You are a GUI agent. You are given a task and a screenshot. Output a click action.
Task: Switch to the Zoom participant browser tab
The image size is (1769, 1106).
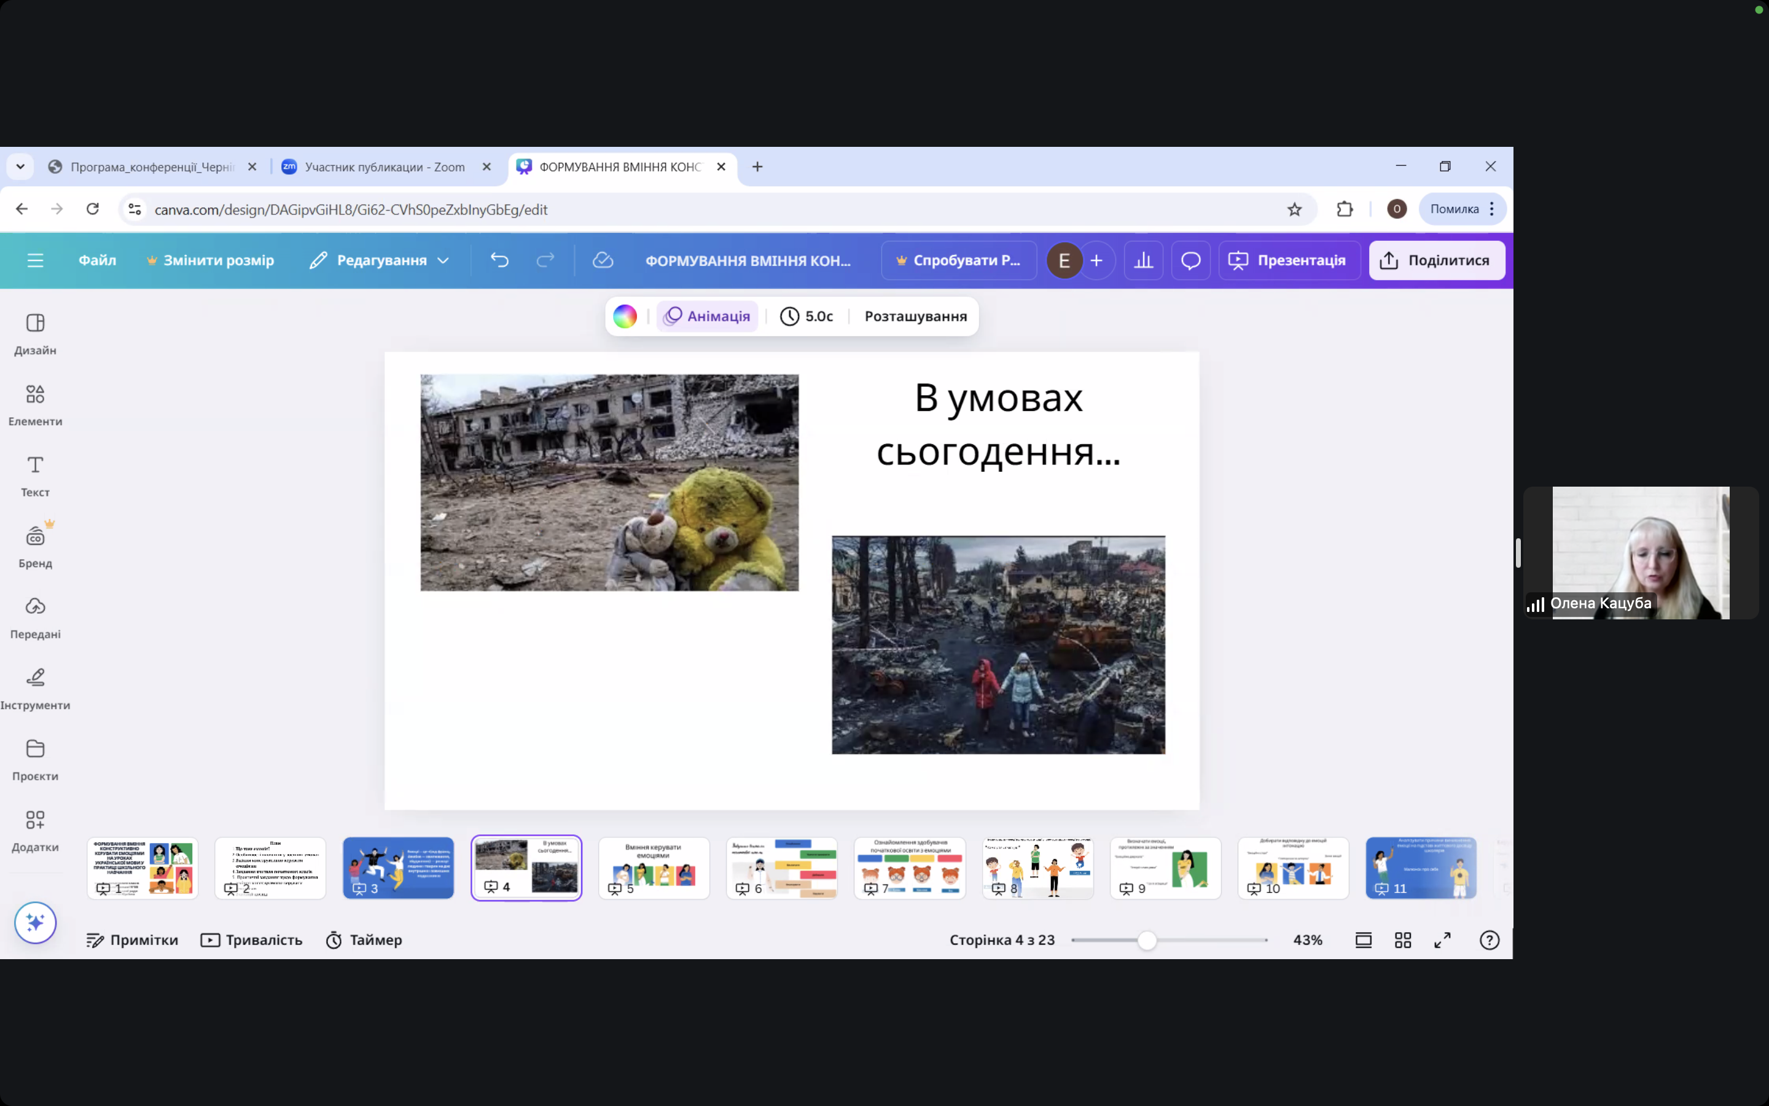click(x=384, y=167)
